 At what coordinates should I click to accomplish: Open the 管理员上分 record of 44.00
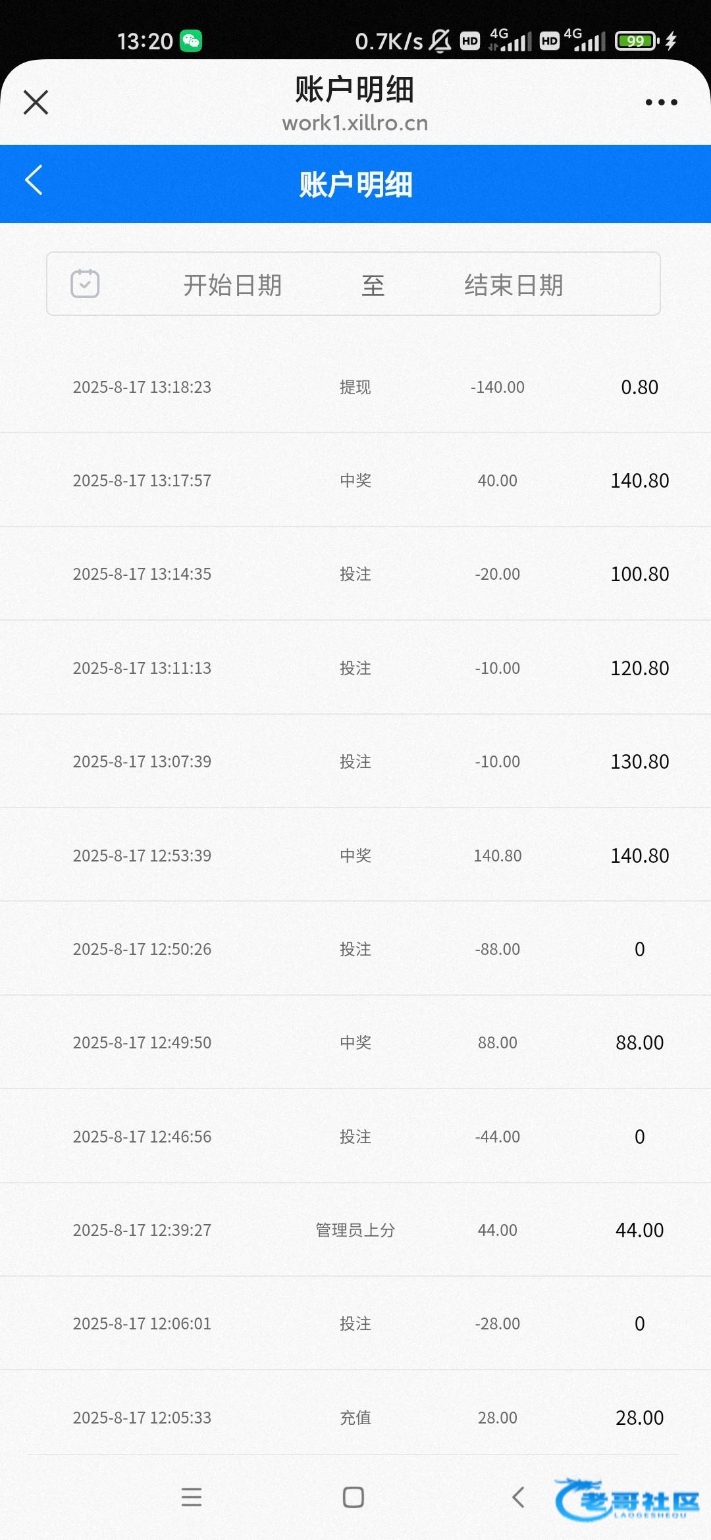(355, 1230)
